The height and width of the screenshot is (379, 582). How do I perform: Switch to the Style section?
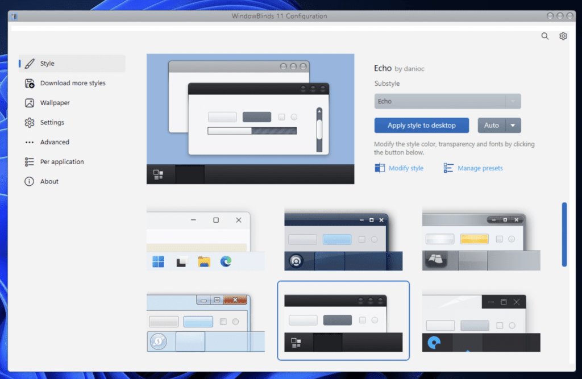47,63
